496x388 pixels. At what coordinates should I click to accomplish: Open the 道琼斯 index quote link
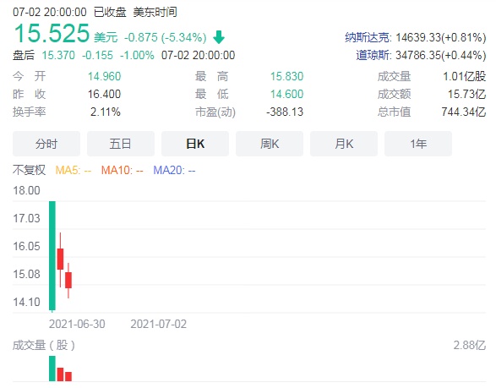tap(373, 55)
